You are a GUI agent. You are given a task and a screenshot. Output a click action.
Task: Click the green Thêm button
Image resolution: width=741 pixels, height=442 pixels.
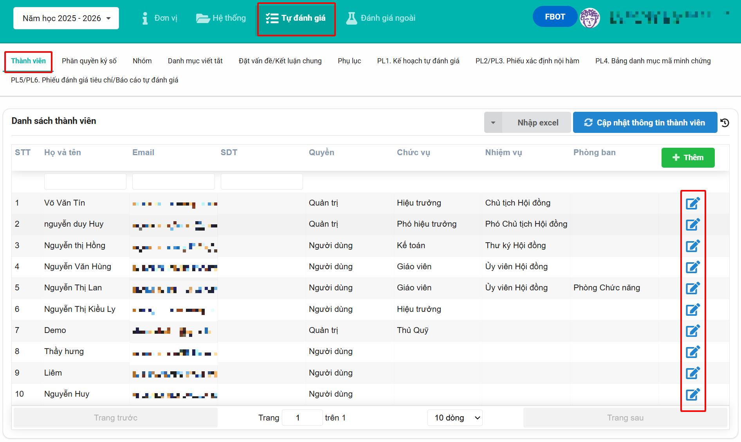pyautogui.click(x=688, y=157)
